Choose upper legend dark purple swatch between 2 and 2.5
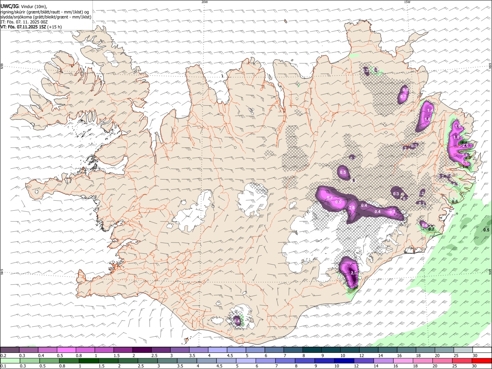 [142, 350]
